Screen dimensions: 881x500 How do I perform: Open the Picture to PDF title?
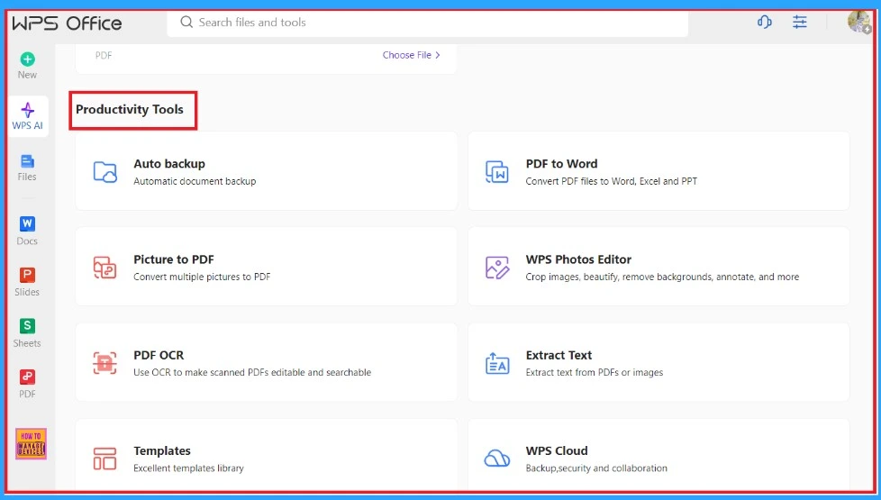[x=174, y=259]
